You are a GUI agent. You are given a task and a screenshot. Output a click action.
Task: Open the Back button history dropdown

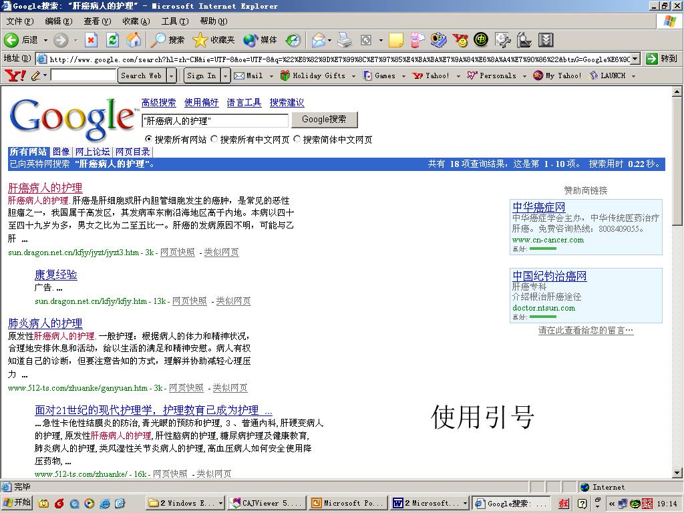[45, 40]
